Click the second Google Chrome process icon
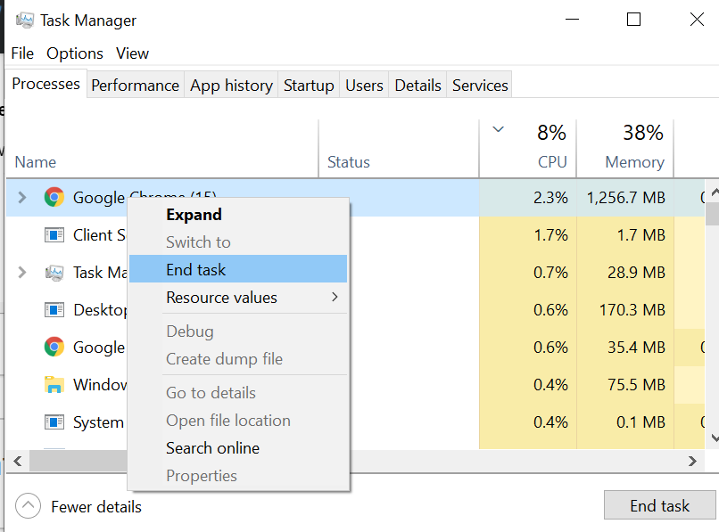719x532 pixels. pos(54,348)
